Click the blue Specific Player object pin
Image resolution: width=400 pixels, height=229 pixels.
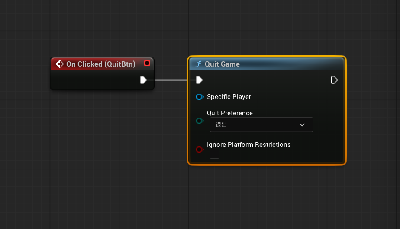click(x=200, y=97)
